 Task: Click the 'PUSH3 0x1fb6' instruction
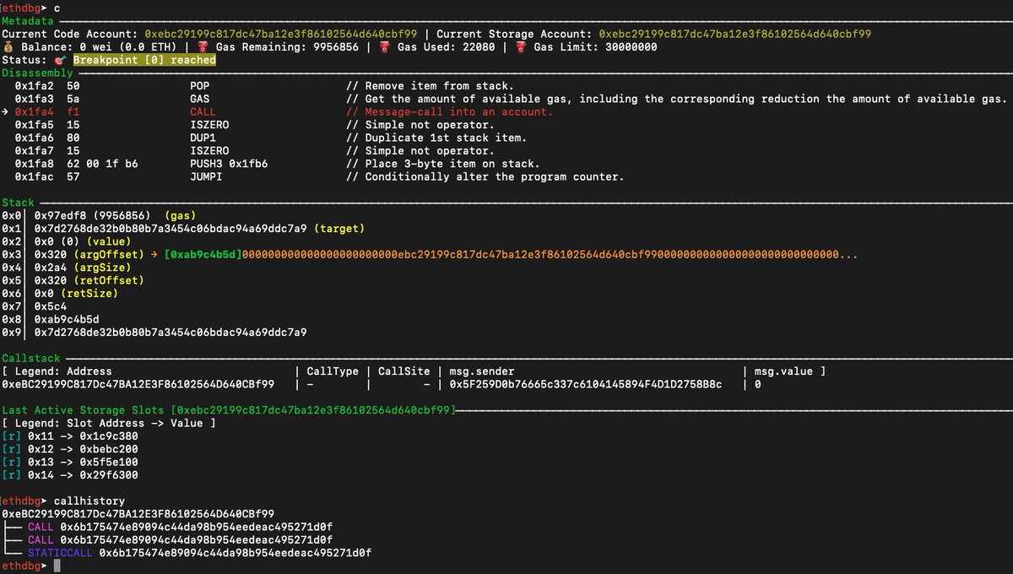tap(229, 164)
